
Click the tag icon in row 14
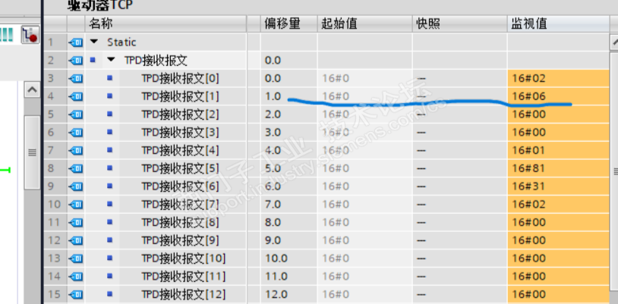pyautogui.click(x=76, y=277)
